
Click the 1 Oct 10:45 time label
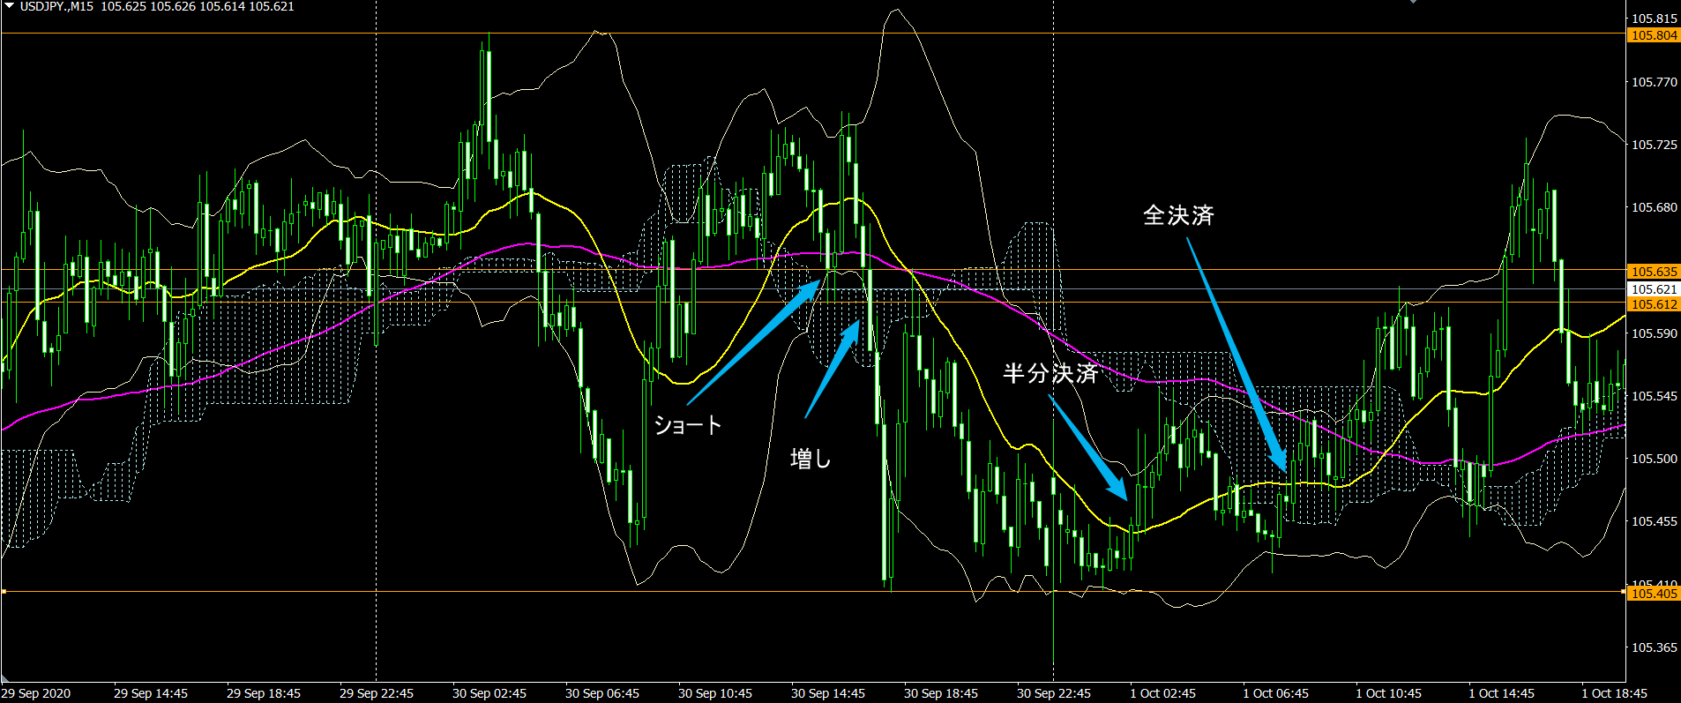pos(1389,693)
